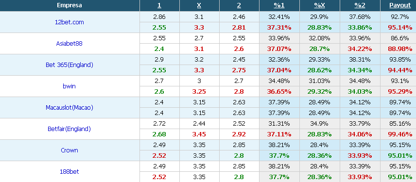Open the 188bet bookmaker link

pos(69,172)
